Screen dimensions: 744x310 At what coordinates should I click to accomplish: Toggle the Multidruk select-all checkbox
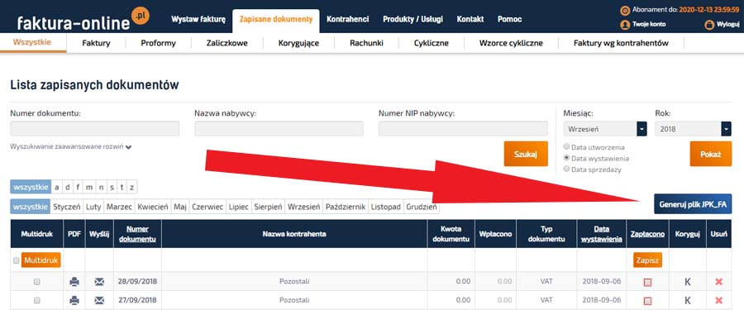point(17,260)
